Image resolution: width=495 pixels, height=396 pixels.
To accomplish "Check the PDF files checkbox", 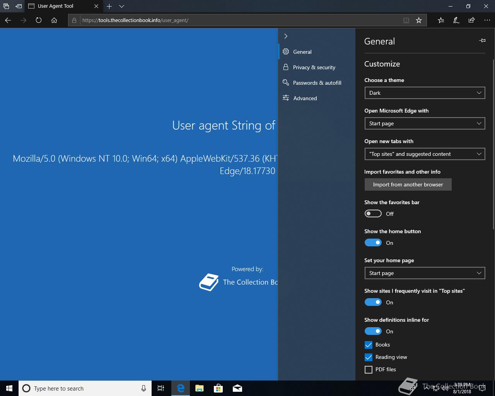I will coord(369,369).
